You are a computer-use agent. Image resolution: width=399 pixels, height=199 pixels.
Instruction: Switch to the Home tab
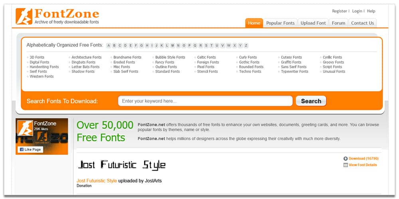[254, 23]
